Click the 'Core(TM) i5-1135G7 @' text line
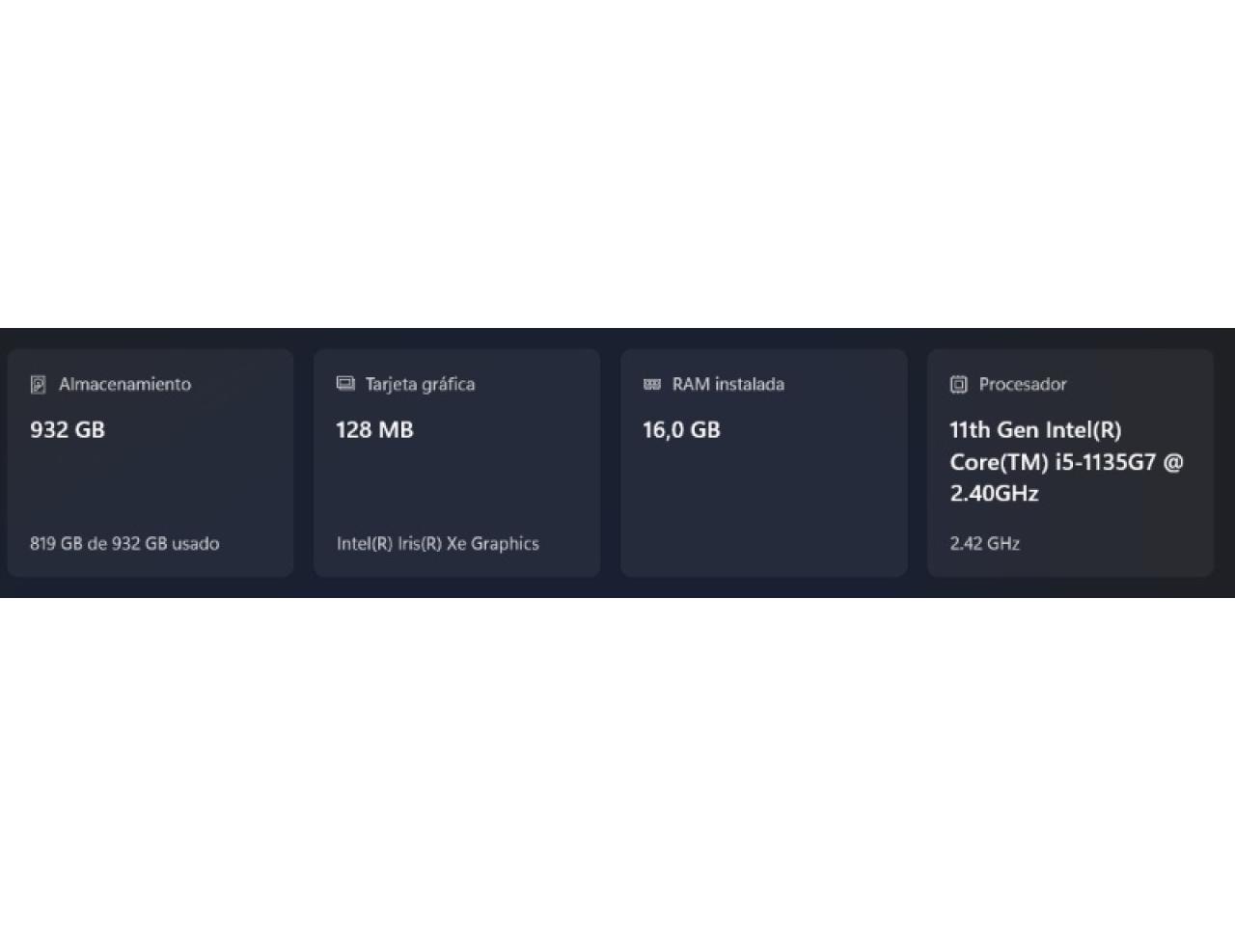The height and width of the screenshot is (926, 1235). click(1066, 462)
